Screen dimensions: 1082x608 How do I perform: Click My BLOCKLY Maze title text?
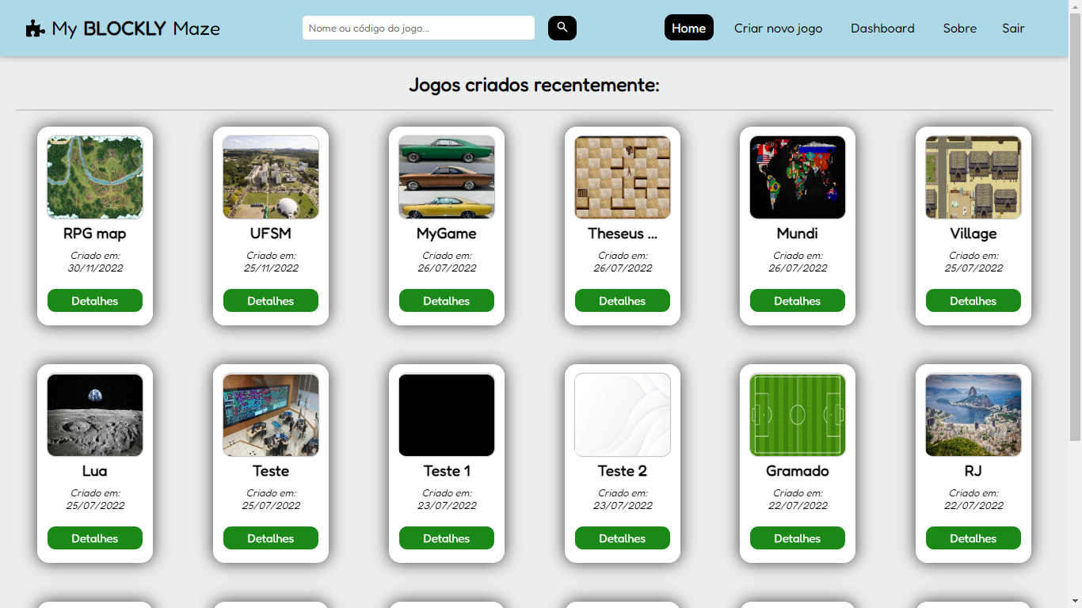pyautogui.click(x=136, y=28)
